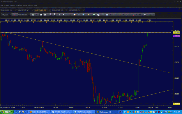182x114 pixels.
Task: Expand the dropdown beside calendar grid icon
Action: (x=110, y=15)
